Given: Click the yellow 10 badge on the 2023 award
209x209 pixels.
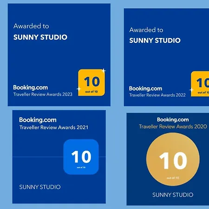Looking at the screenshot, I should click(x=91, y=83).
